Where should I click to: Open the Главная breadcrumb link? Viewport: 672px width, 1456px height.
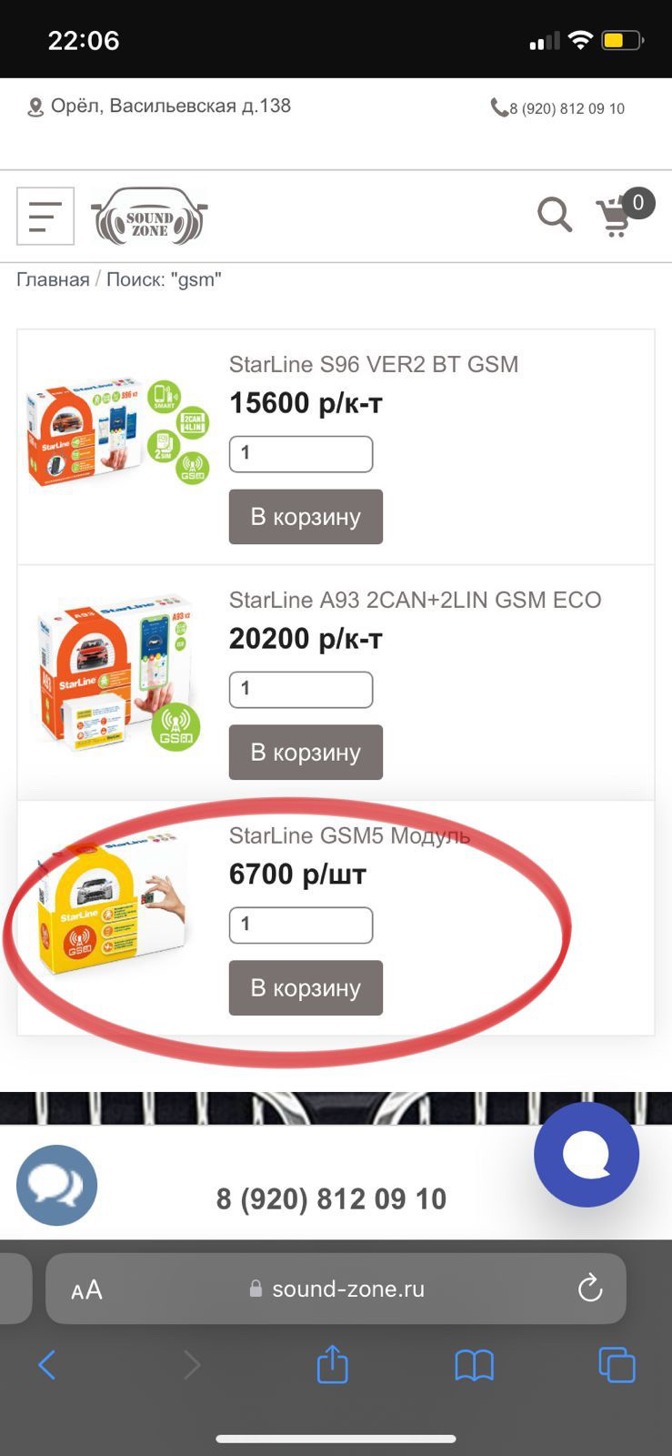point(53,279)
